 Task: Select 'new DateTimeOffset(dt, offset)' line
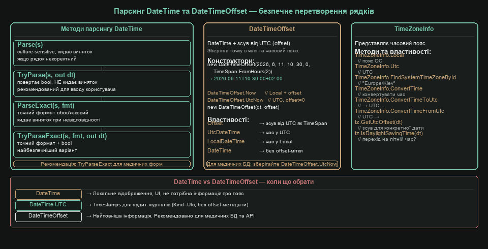coord(243,107)
